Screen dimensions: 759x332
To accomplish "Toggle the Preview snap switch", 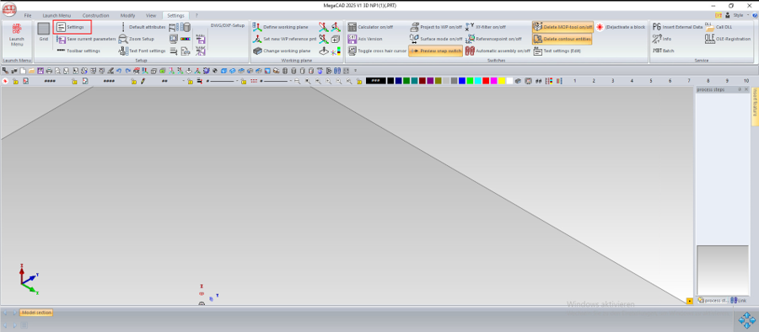I will coord(434,51).
